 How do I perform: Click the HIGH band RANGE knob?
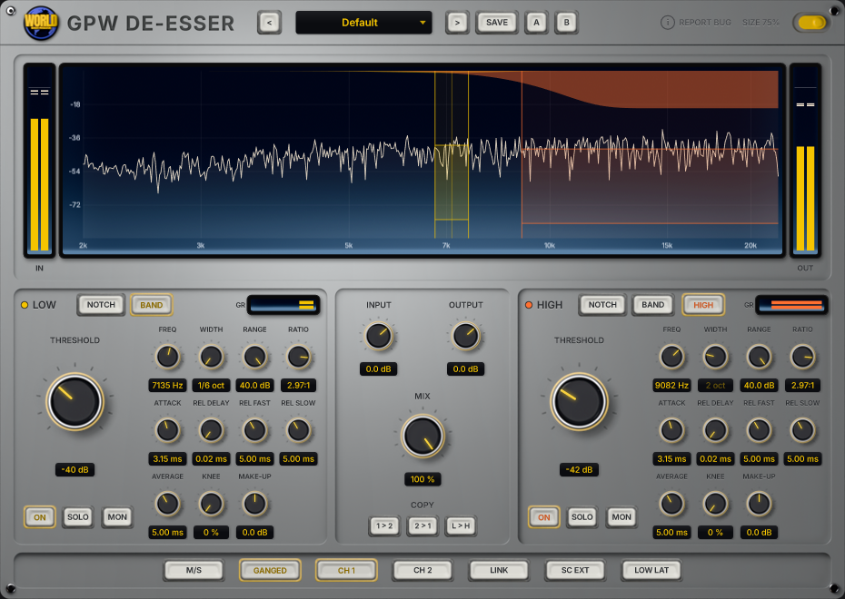pos(760,357)
